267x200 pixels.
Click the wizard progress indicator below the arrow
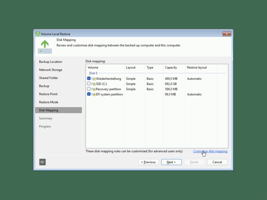pos(44,51)
